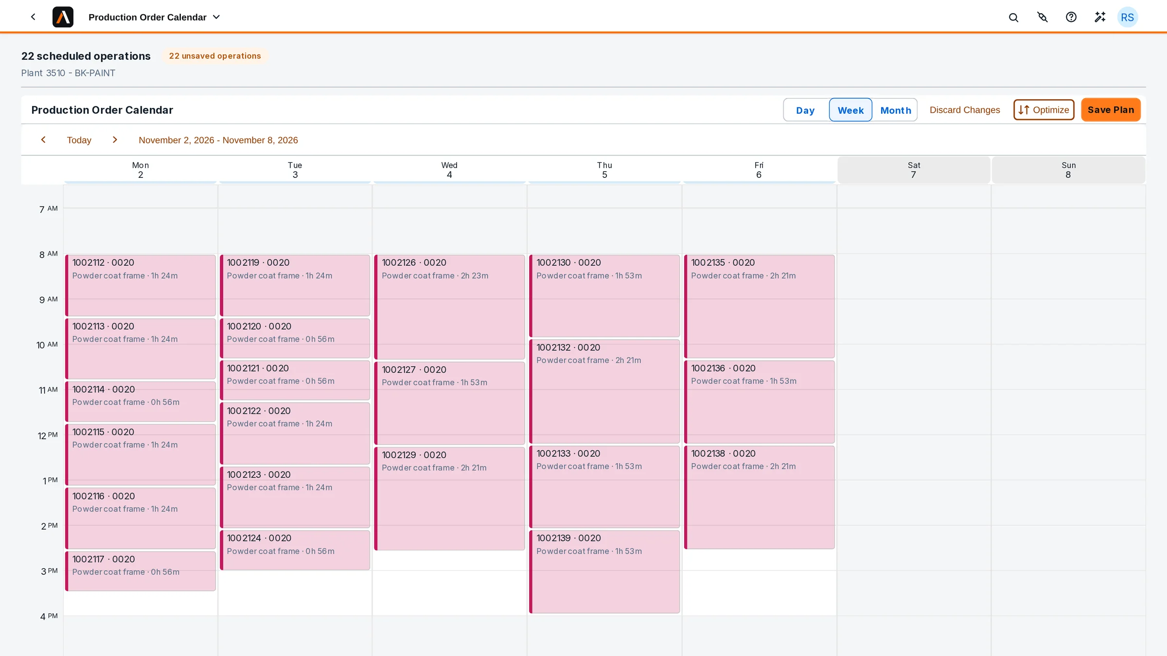Open operation 1002135 · 0020 block
The height and width of the screenshot is (656, 1167).
[x=759, y=307]
